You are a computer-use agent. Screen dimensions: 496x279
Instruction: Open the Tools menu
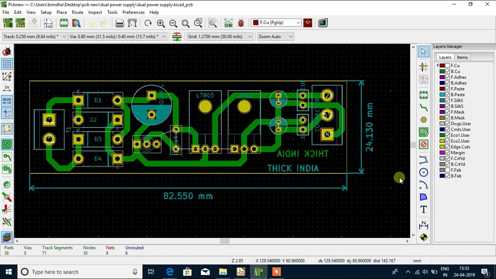click(112, 12)
